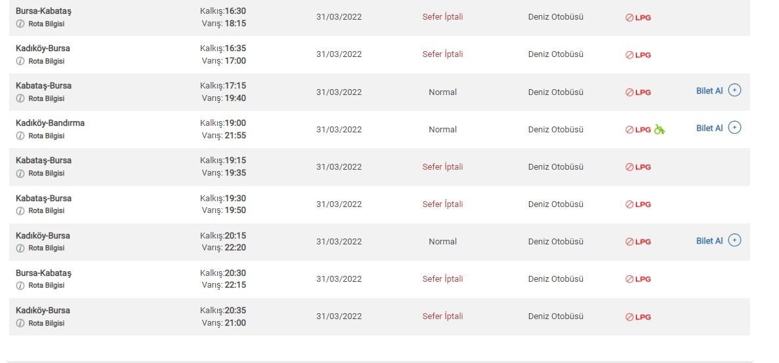Screen dimensions: 779x363
Task: Click info icon for Bursa-Kabataş 20:30 route
Action: [20, 286]
